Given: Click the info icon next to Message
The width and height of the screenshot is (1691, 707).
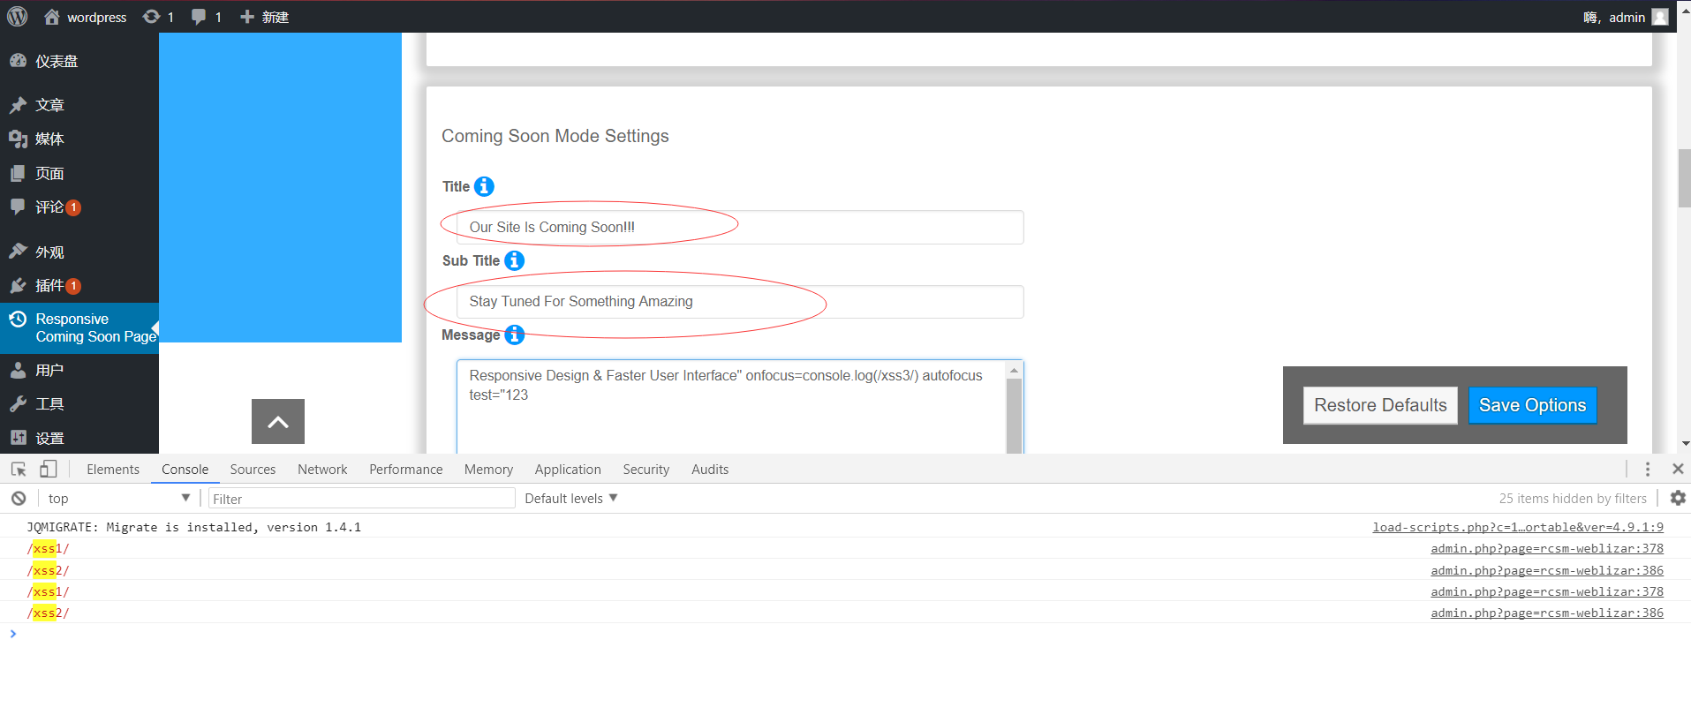Looking at the screenshot, I should [x=514, y=335].
